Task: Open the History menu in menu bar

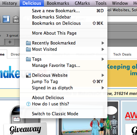Action: tap(10, 3)
